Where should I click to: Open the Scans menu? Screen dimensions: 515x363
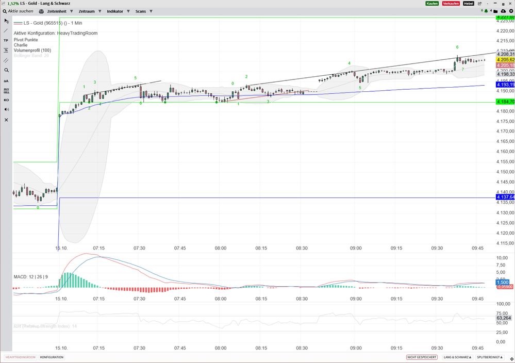[143, 11]
